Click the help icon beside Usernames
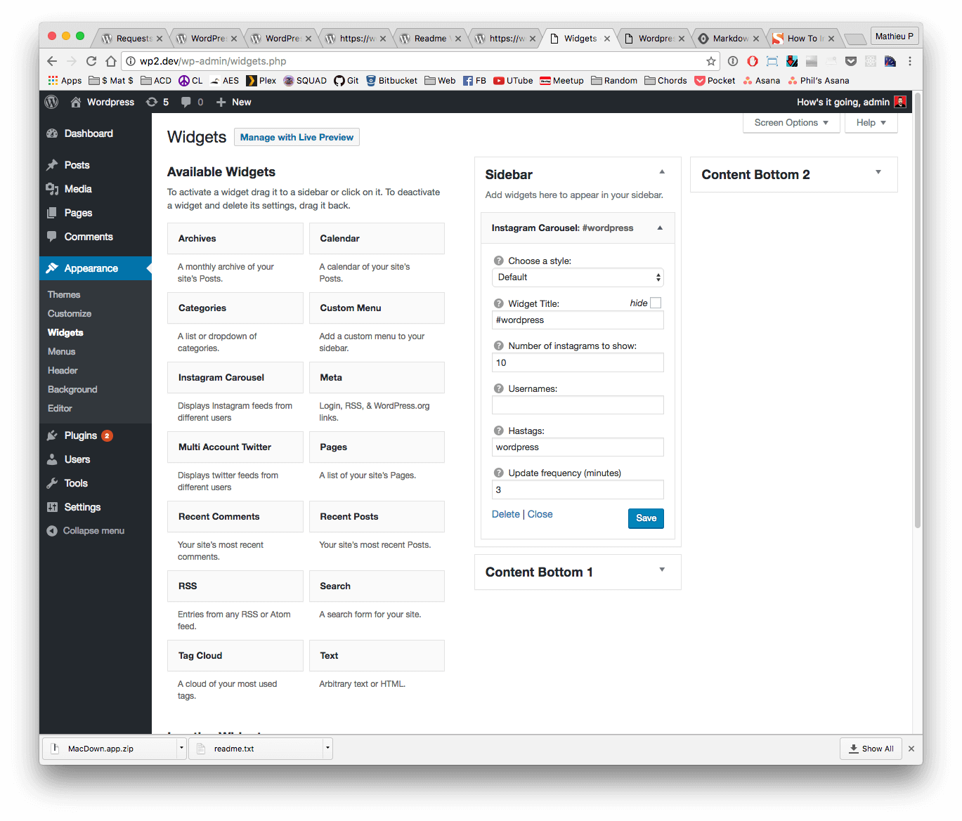The height and width of the screenshot is (821, 962). point(499,388)
